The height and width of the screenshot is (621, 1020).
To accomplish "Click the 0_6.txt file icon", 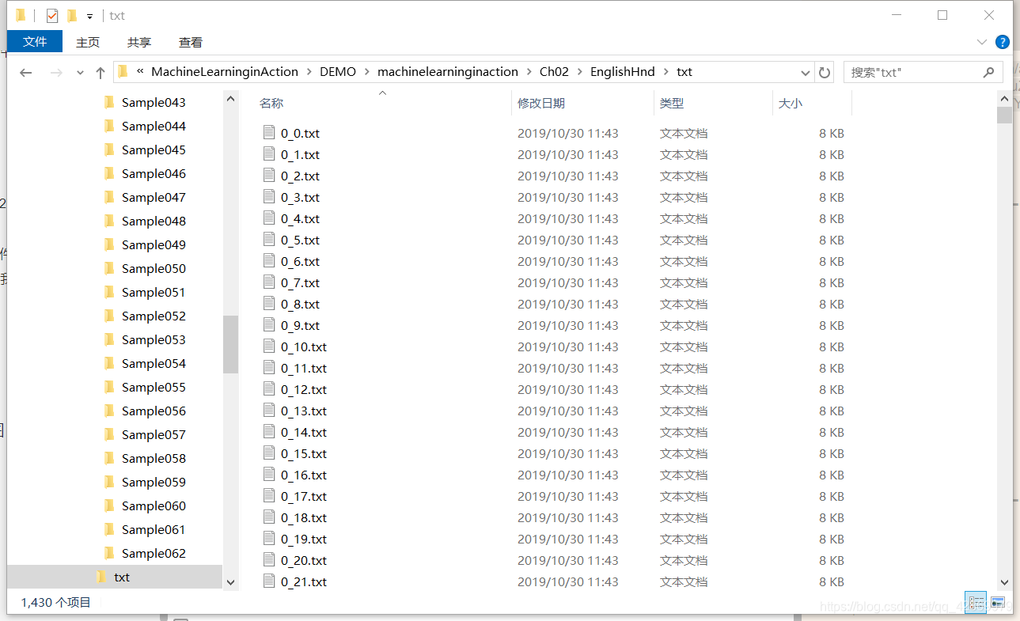I will pos(269,261).
